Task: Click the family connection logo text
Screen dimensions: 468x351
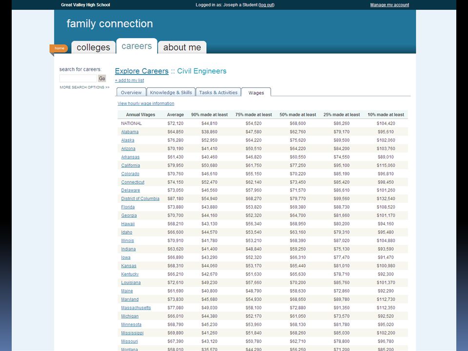Action: [110, 23]
